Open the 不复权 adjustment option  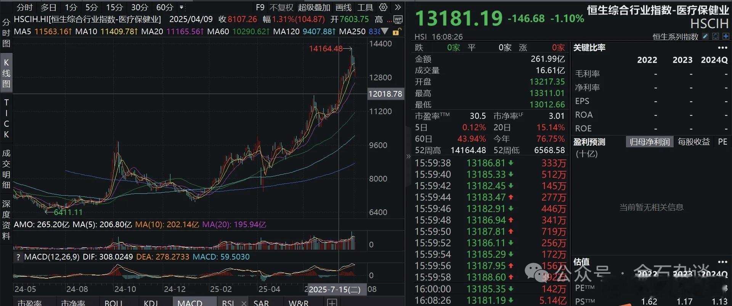click(x=281, y=7)
